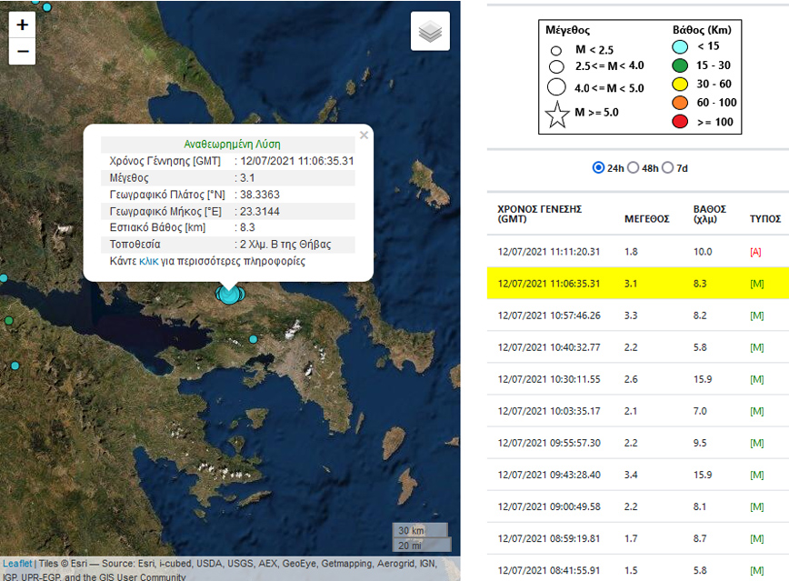Click the highlighted earthquake marker near Thebes
789x581 pixels.
pyautogui.click(x=228, y=293)
